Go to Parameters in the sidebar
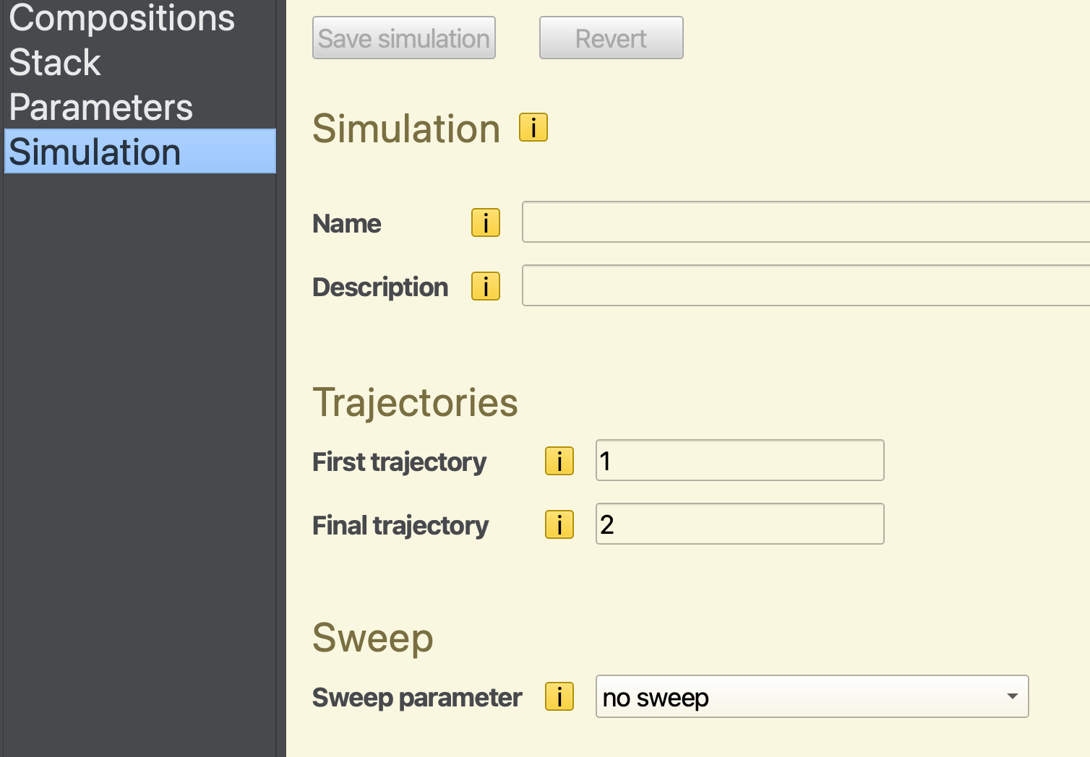The image size is (1090, 757). [100, 108]
